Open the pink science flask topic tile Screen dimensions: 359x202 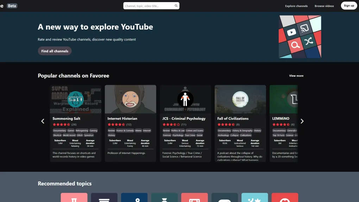[74, 198]
